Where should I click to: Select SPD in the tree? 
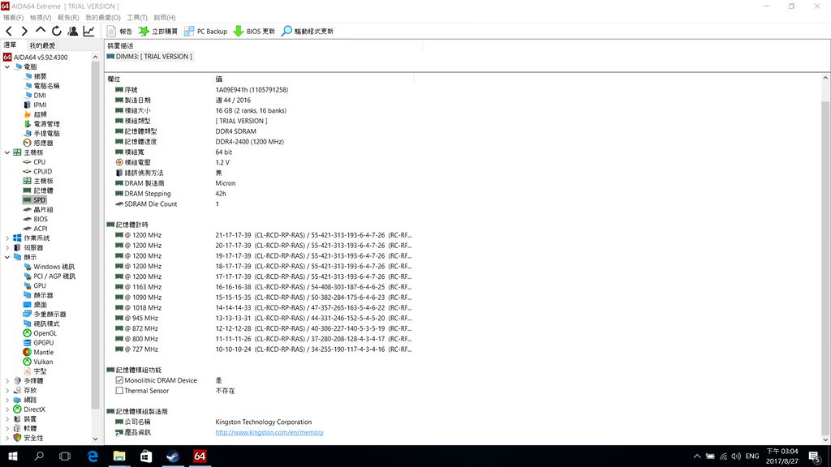click(39, 200)
